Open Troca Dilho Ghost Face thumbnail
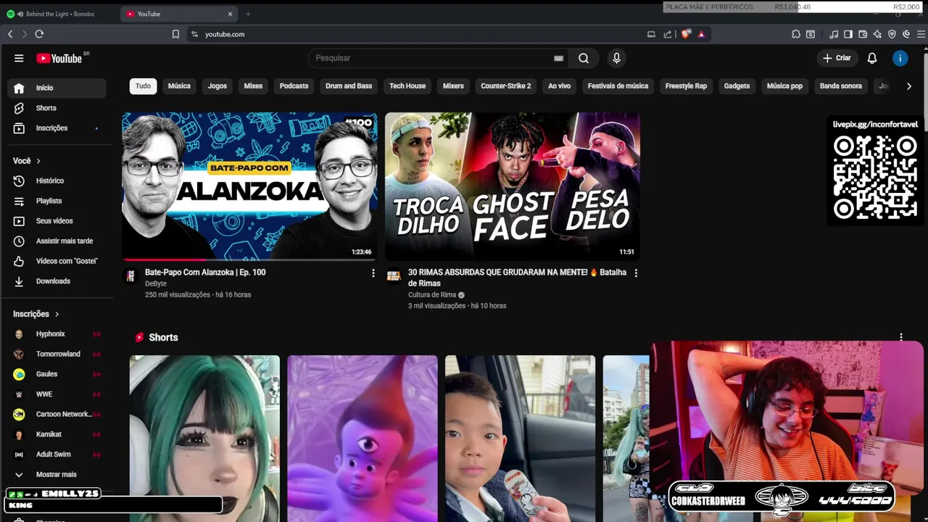Screen dimensions: 928x522 pyautogui.click(x=513, y=186)
